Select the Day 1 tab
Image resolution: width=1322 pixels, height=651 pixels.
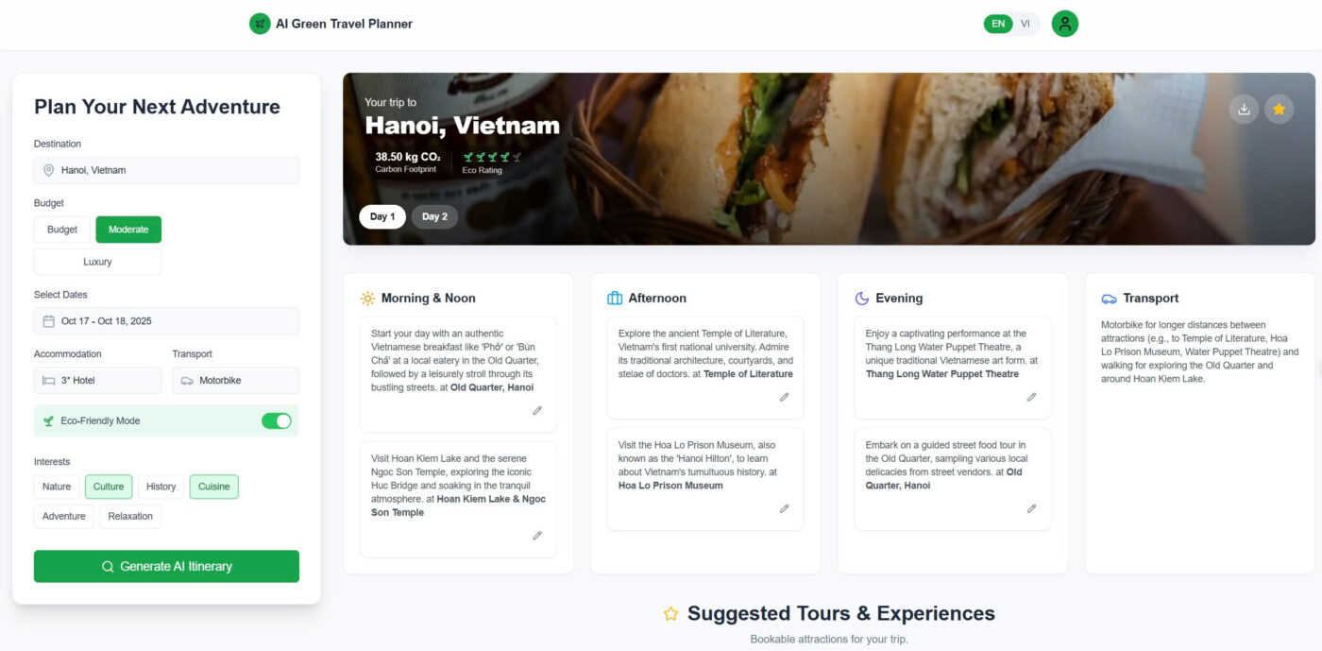click(382, 216)
